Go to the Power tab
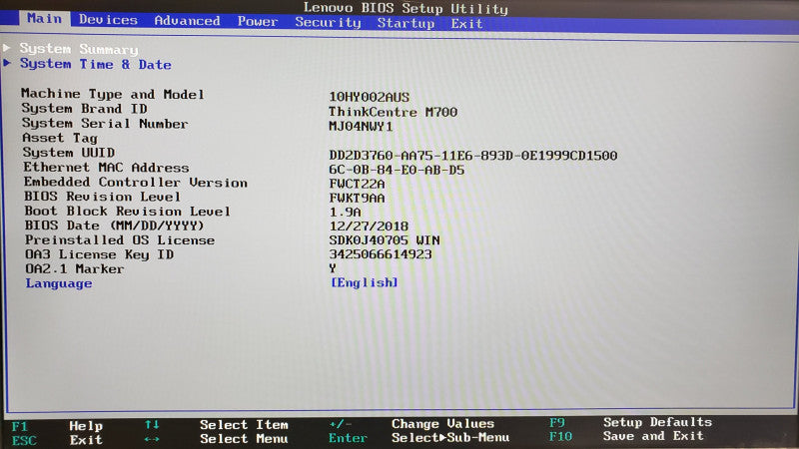Viewport: 799px width, 449px height. (x=258, y=21)
